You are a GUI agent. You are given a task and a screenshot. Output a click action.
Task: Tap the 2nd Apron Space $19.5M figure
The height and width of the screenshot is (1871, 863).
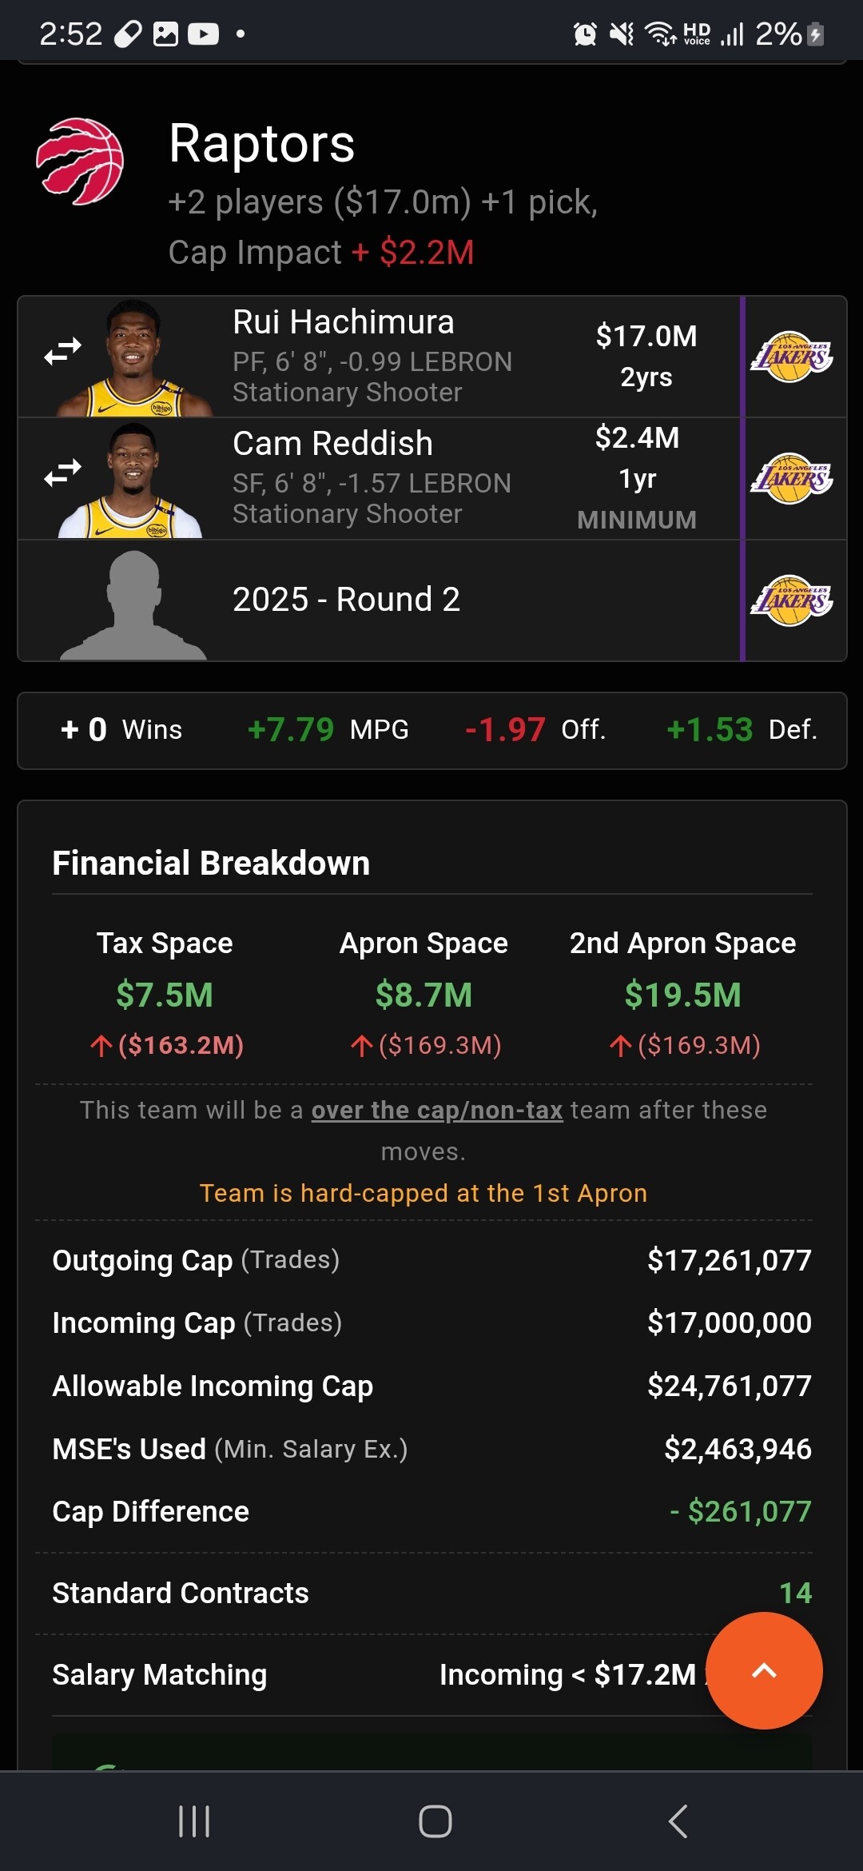click(682, 995)
